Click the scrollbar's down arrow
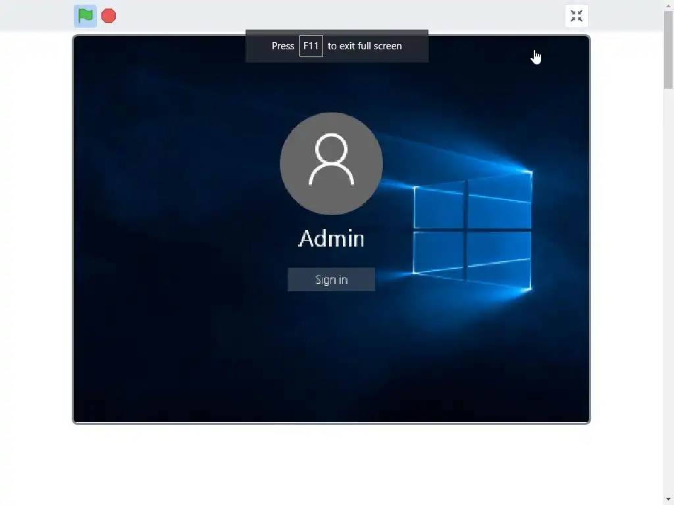The image size is (674, 505). [x=668, y=500]
